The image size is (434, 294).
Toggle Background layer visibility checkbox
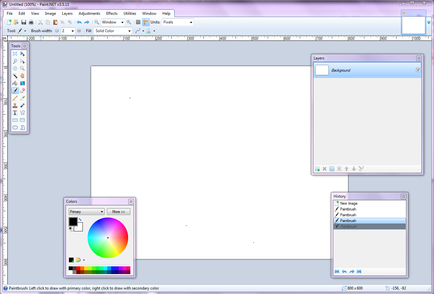point(418,70)
